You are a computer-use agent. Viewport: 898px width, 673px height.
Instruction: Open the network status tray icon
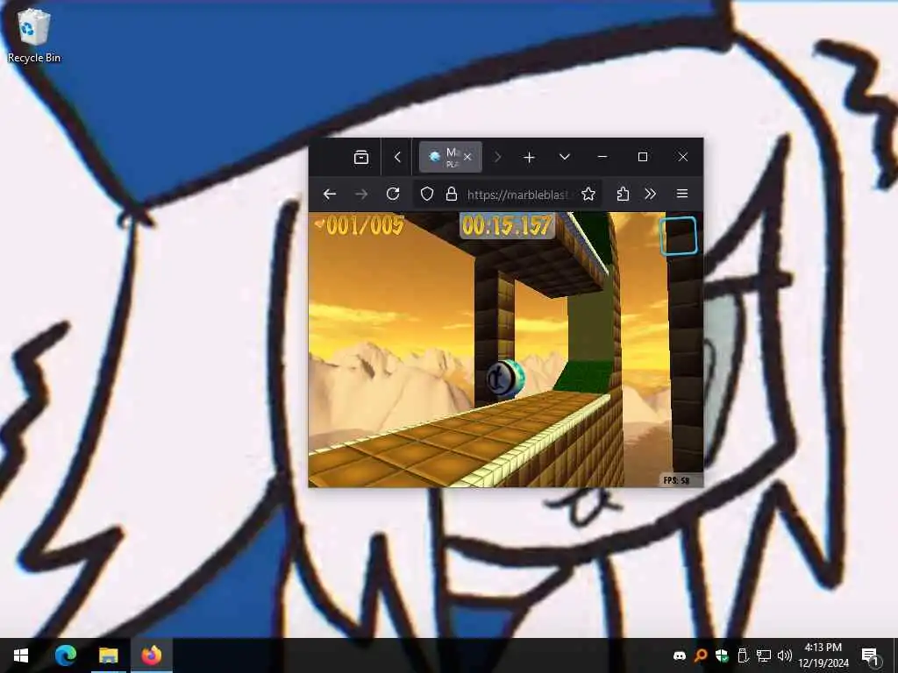click(764, 655)
